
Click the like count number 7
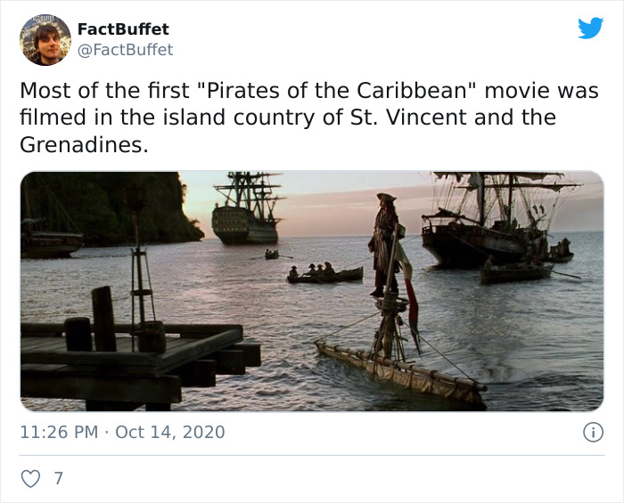59,478
